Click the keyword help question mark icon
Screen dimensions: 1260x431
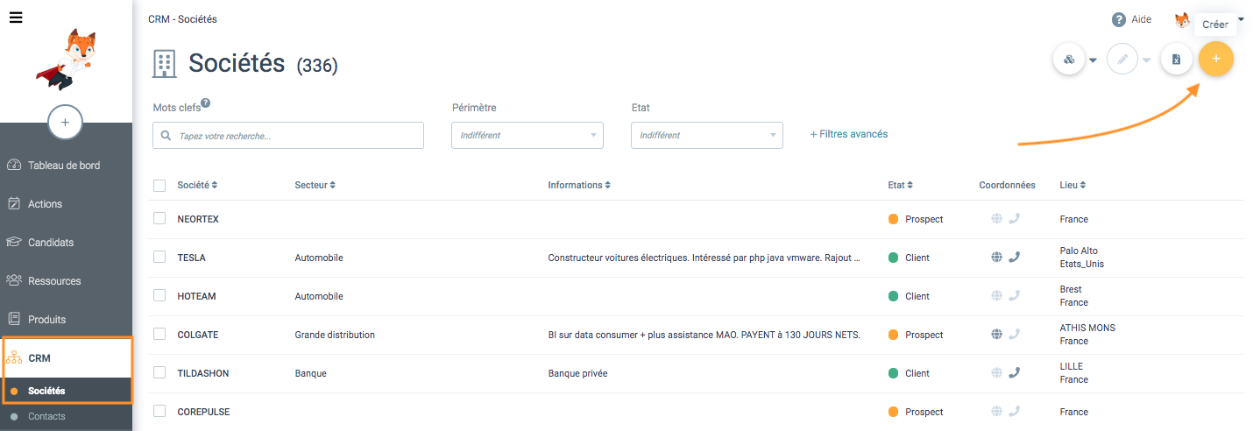[206, 103]
